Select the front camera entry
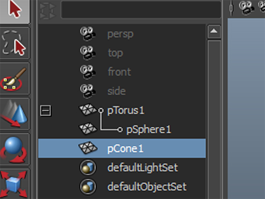The height and width of the screenshot is (199, 265). point(119,72)
